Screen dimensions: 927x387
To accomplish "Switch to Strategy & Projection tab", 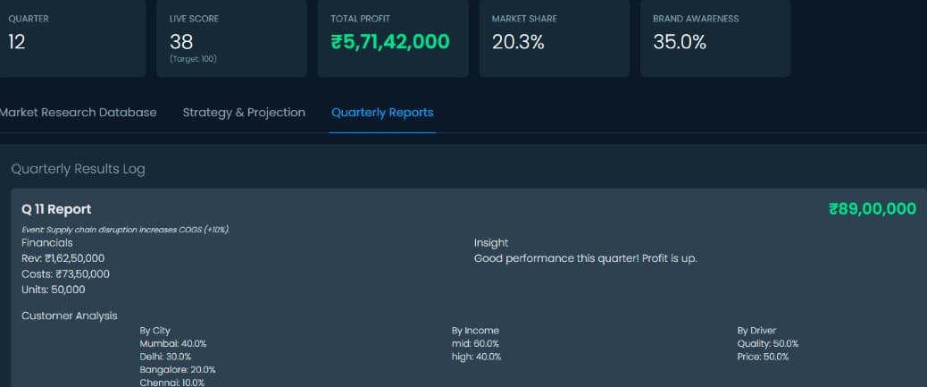I will tap(244, 113).
